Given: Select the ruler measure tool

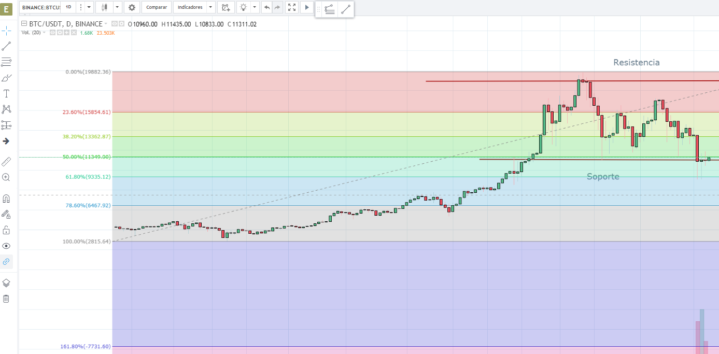Looking at the screenshot, I should coord(6,161).
